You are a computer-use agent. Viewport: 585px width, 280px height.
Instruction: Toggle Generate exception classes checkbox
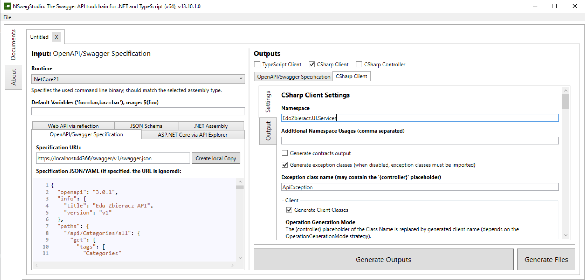point(285,165)
